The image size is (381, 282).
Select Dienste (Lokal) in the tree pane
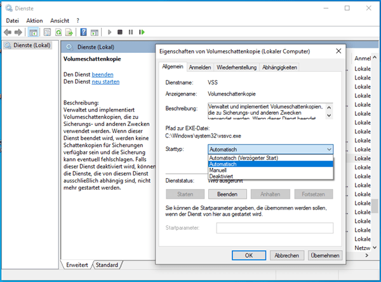(32, 45)
